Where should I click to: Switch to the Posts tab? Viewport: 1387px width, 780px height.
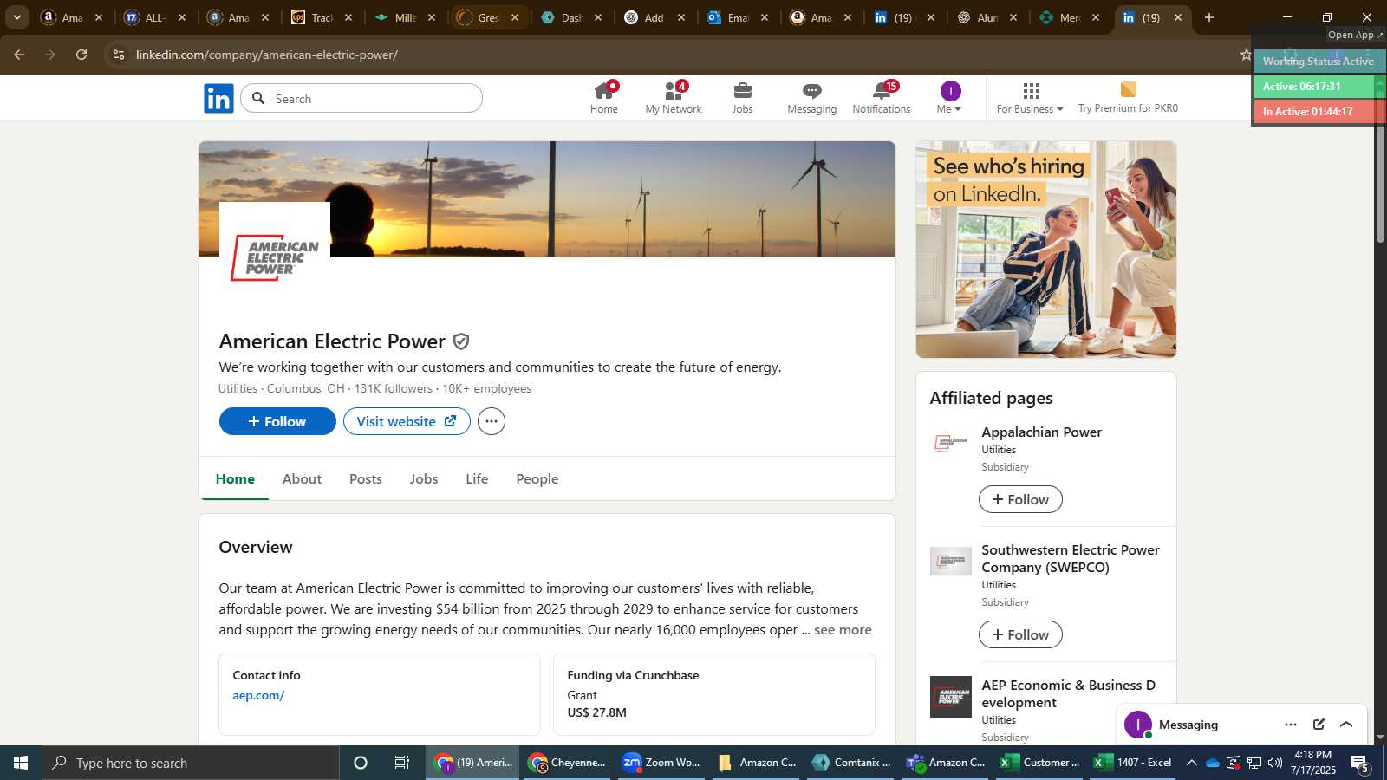pos(366,478)
